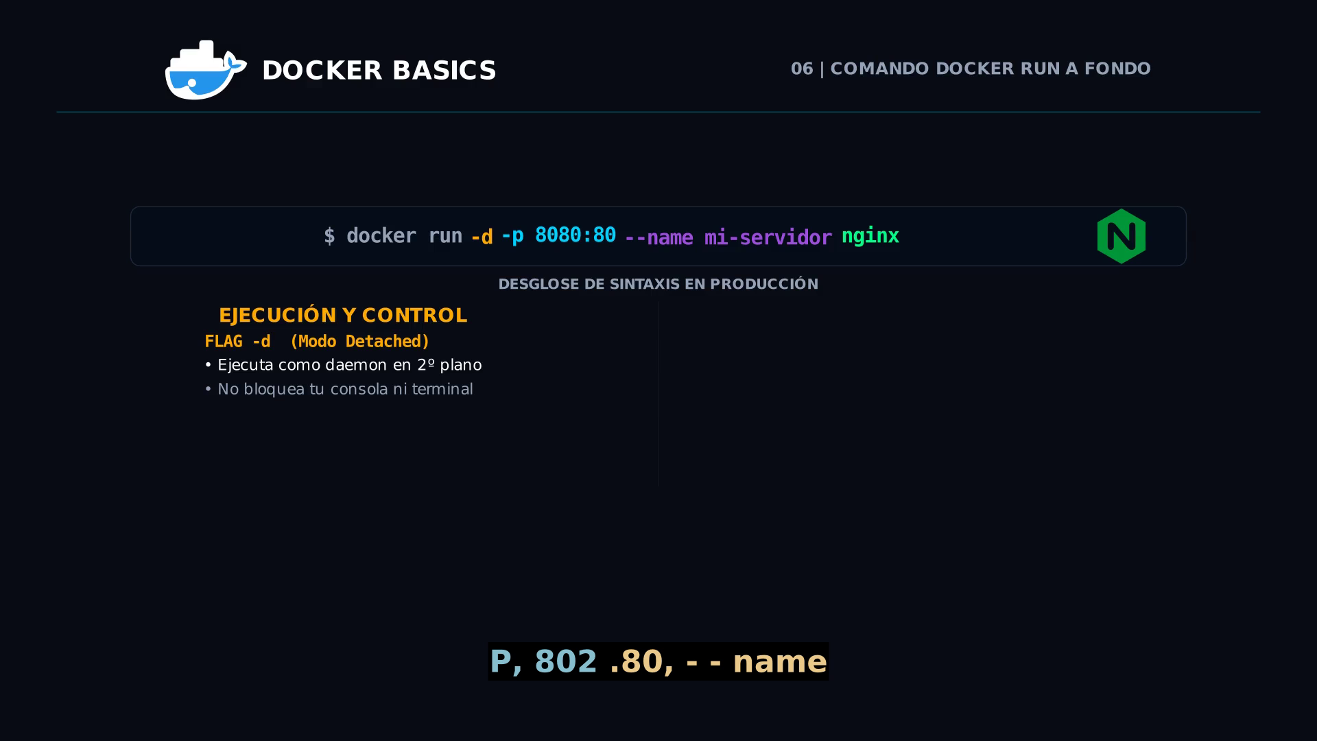The image size is (1317, 741).
Task: Click the 'Ejecuta como daemon en 2º plano' bullet
Action: 343,365
